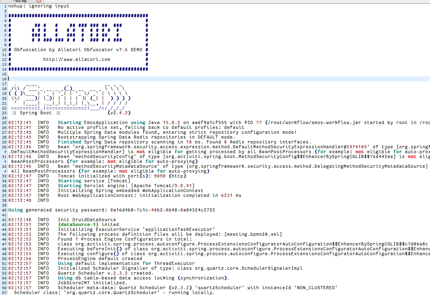Click '{dataSource-1} inited' text
The height and width of the screenshot is (295, 430).
[88, 224]
